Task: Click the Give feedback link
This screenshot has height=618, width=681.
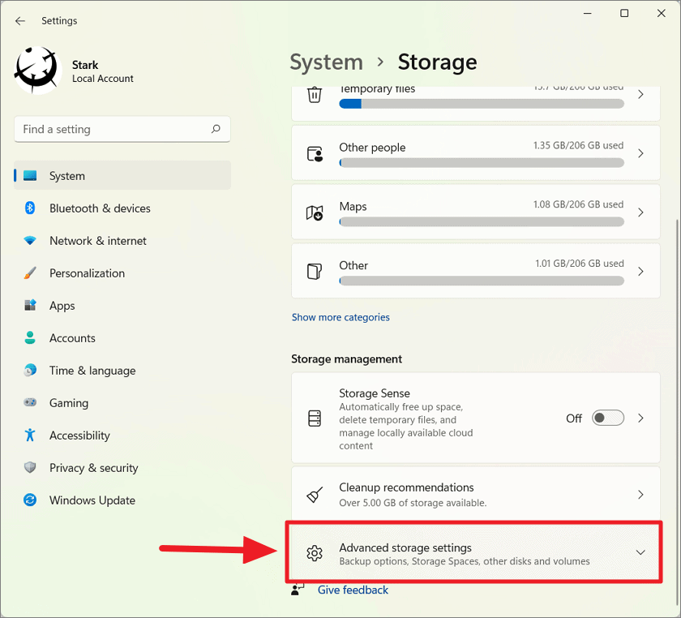Action: pos(353,590)
